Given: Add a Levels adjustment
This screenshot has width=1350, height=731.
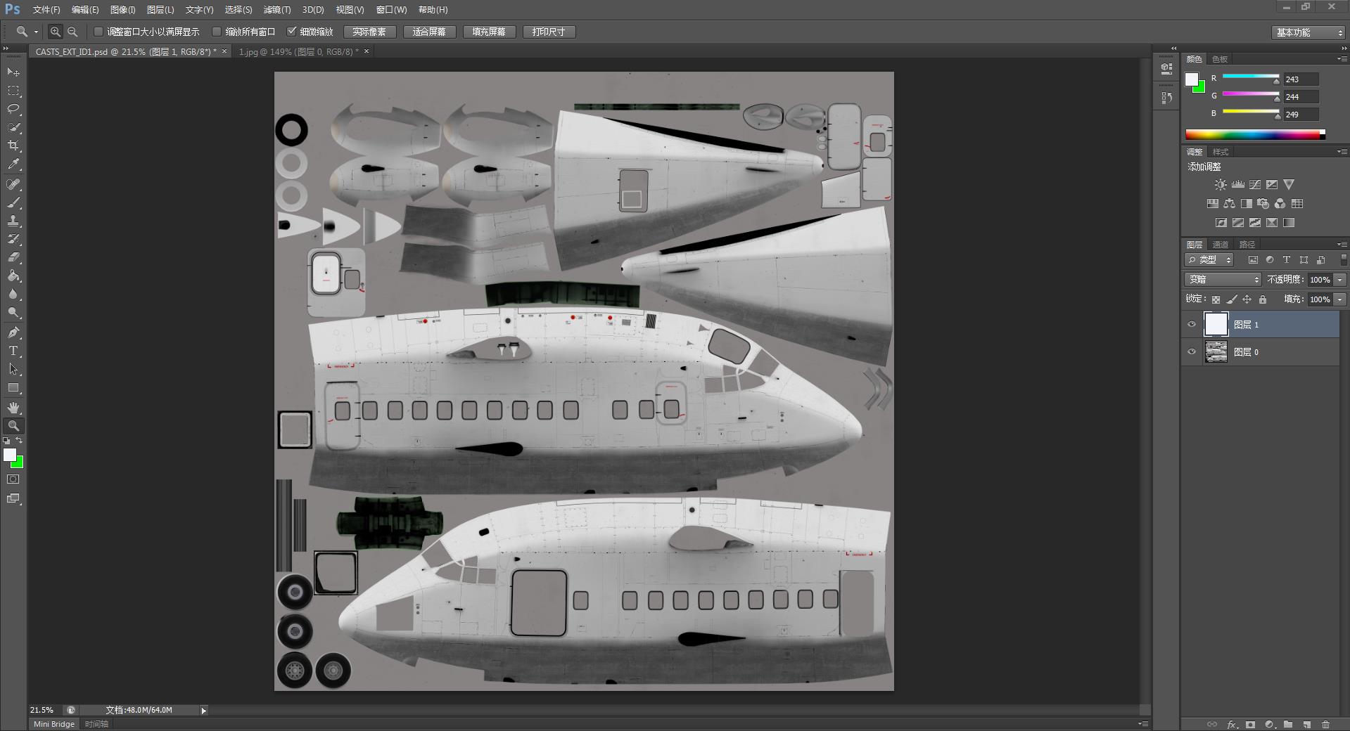Looking at the screenshot, I should click(x=1238, y=185).
